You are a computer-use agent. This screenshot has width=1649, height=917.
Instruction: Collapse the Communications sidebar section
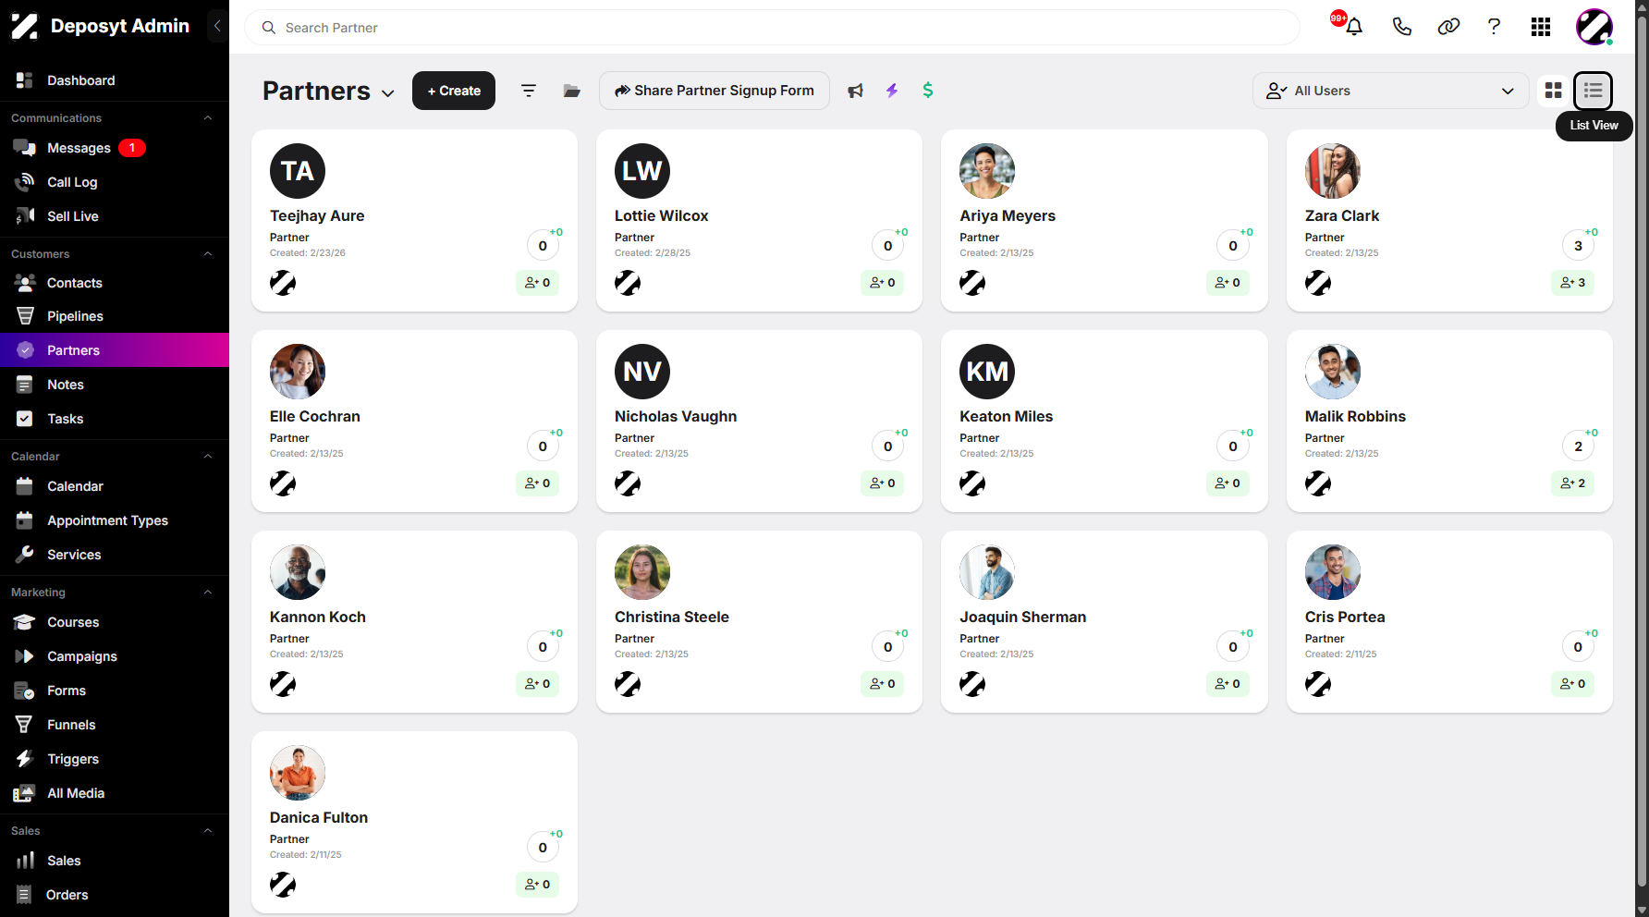point(208,118)
